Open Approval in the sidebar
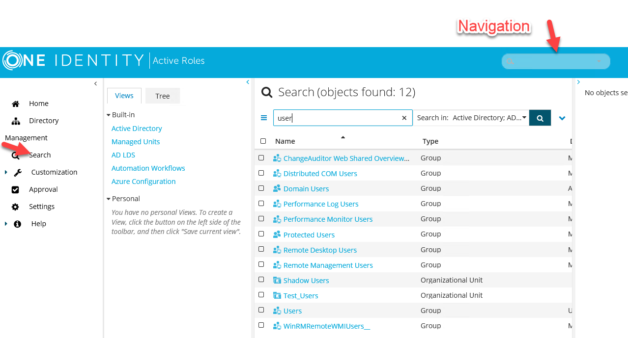Screen dimensions: 628x338 (x=43, y=189)
